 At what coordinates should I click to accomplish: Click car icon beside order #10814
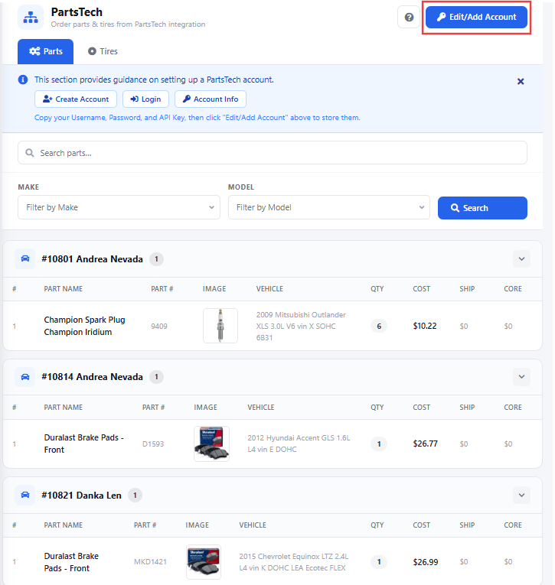pyautogui.click(x=25, y=377)
